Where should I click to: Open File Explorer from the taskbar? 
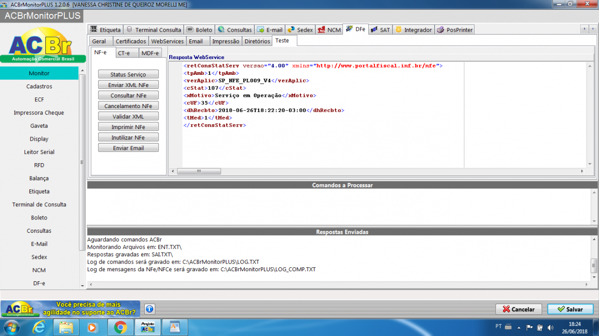(x=66, y=327)
